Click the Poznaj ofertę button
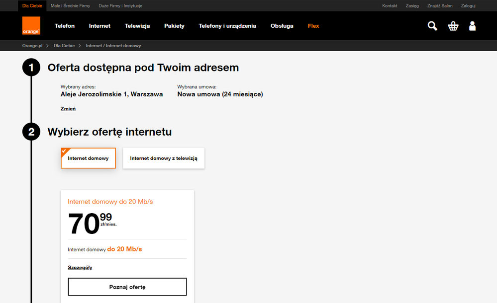497x303 pixels. [x=127, y=287]
